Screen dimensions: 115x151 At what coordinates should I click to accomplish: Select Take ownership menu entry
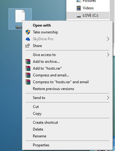click(67, 32)
